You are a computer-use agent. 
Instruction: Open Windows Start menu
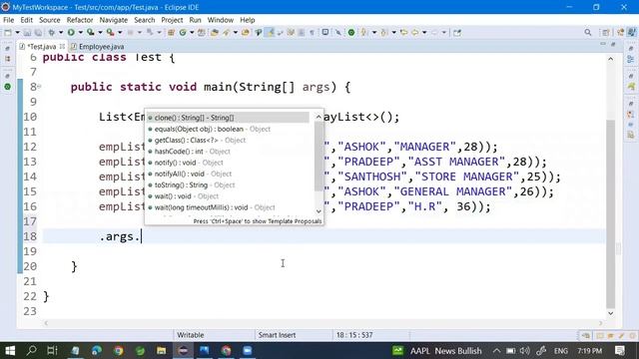click(x=10, y=350)
